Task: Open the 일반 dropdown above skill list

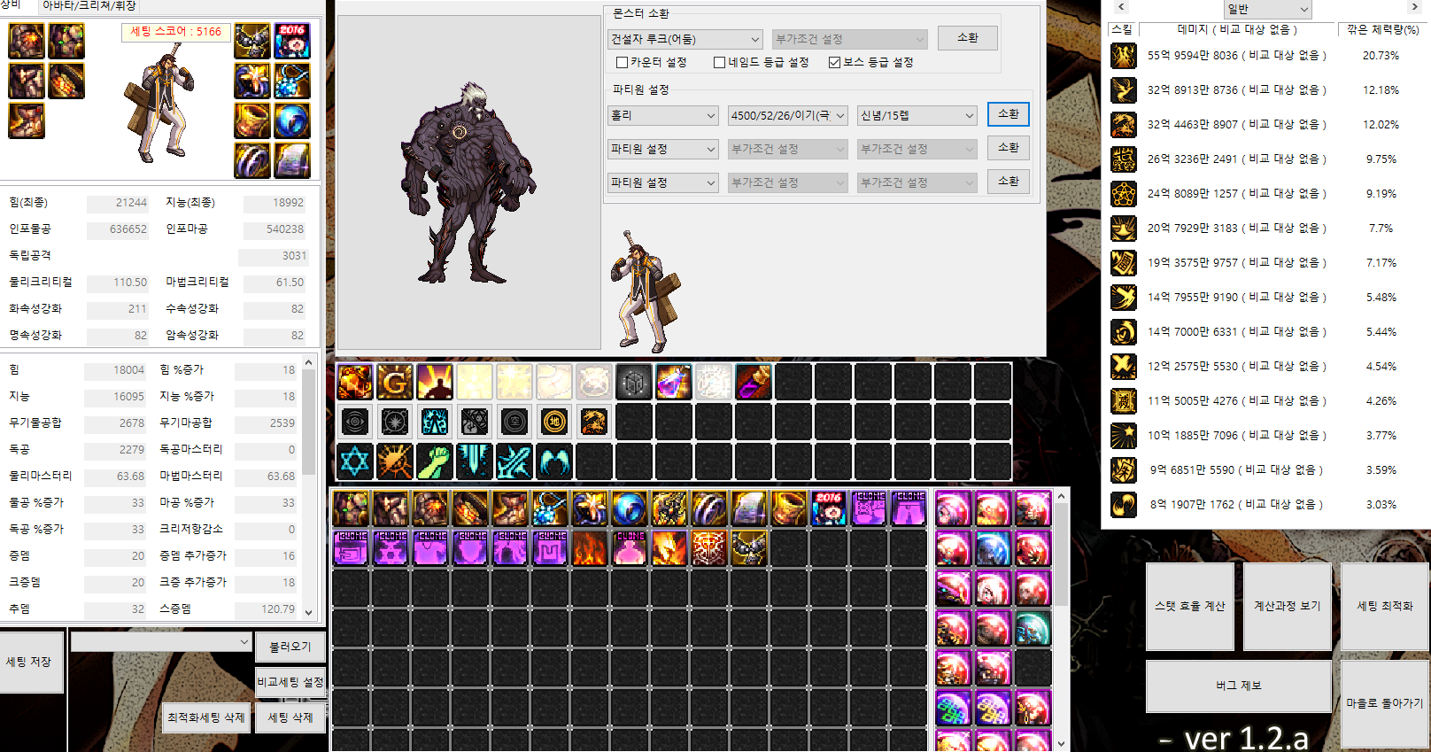Action: point(1267,9)
